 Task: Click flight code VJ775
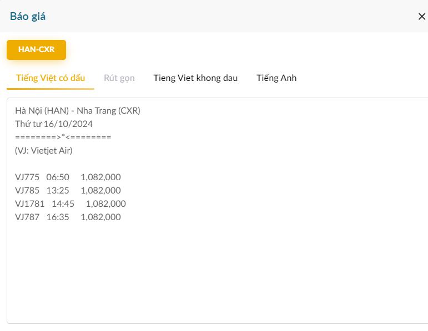27,177
